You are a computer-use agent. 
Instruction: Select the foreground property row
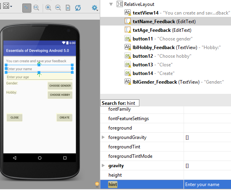(x=166, y=128)
